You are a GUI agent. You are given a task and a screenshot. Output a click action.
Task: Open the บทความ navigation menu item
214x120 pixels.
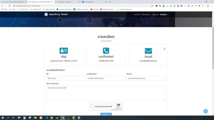coord(155,14)
